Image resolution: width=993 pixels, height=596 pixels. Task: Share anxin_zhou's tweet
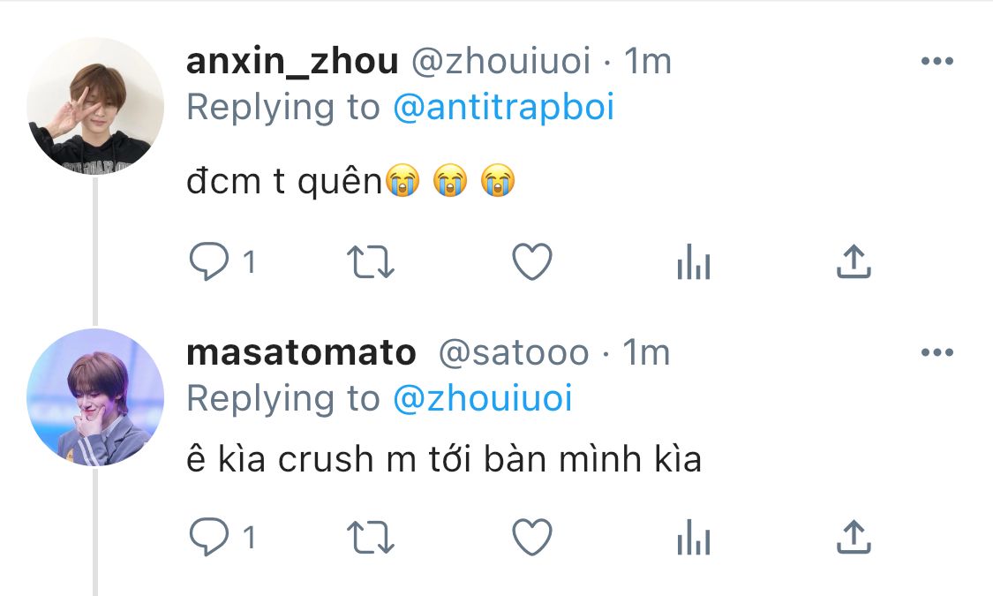[x=853, y=262]
